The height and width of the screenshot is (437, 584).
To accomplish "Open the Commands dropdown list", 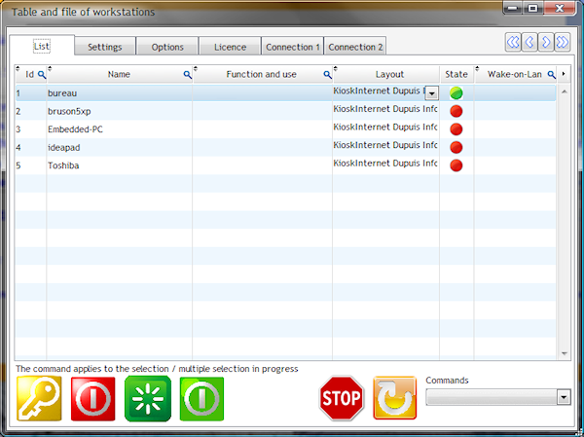I will [563, 397].
